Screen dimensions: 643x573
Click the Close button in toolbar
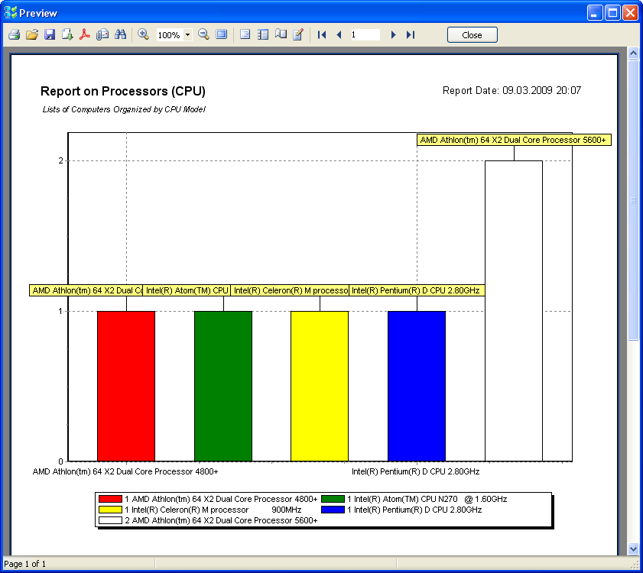click(472, 35)
